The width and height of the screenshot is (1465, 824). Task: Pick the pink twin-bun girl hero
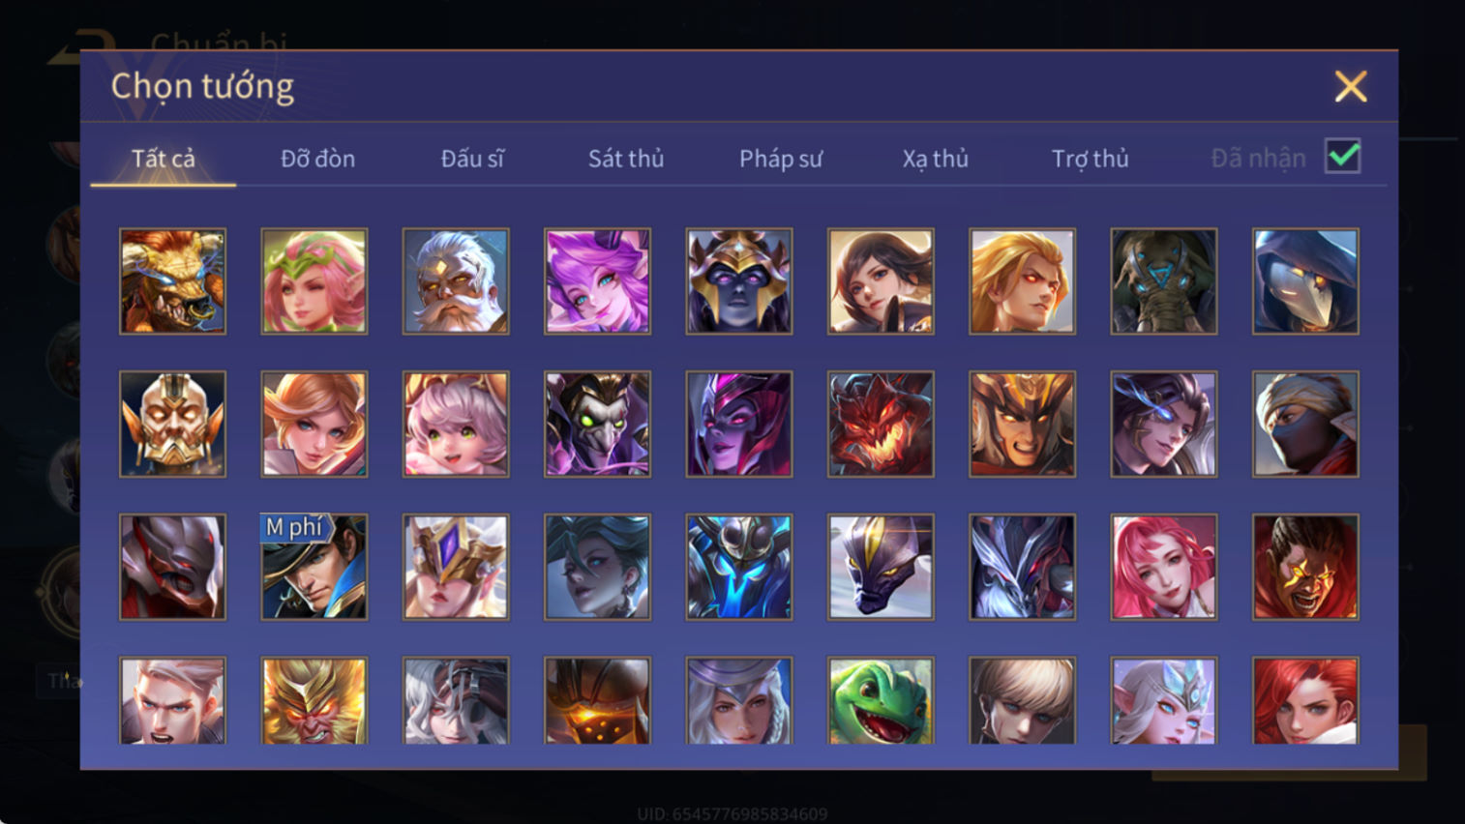(x=456, y=425)
